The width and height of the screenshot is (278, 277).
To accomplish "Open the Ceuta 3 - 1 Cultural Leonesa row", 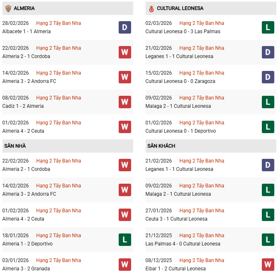I will pos(176,219).
